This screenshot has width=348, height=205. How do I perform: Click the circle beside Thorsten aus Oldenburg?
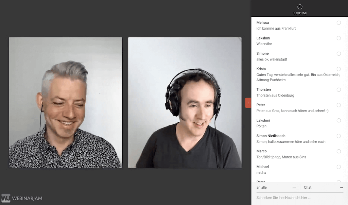point(338,90)
